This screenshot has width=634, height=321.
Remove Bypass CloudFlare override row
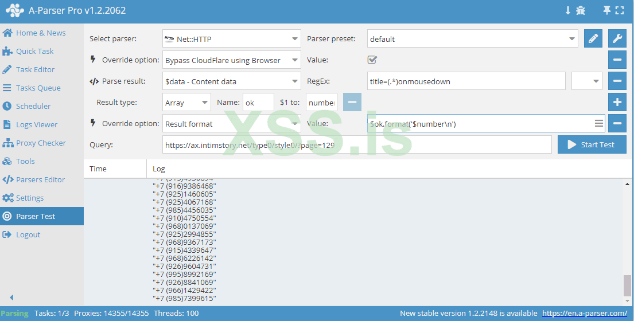(x=617, y=60)
